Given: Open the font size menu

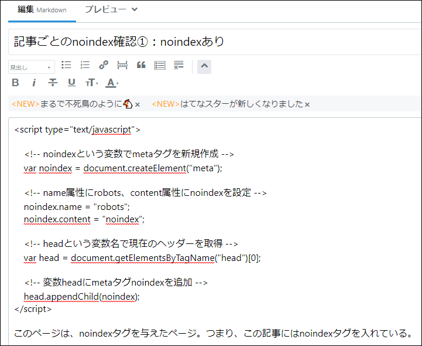Looking at the screenshot, I should 92,83.
